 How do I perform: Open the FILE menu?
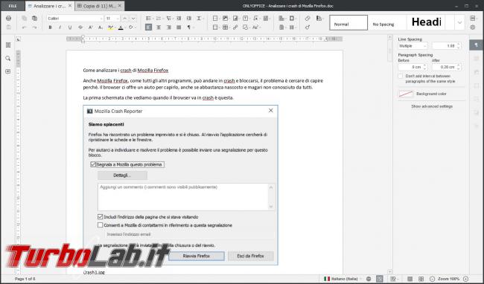13,6
